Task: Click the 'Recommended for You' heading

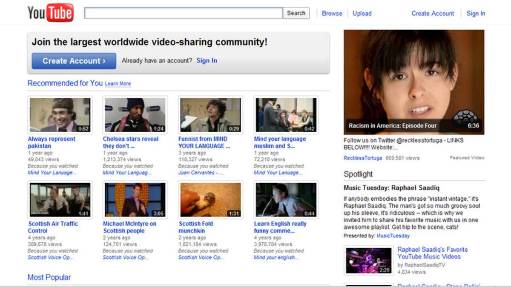Action: point(65,83)
